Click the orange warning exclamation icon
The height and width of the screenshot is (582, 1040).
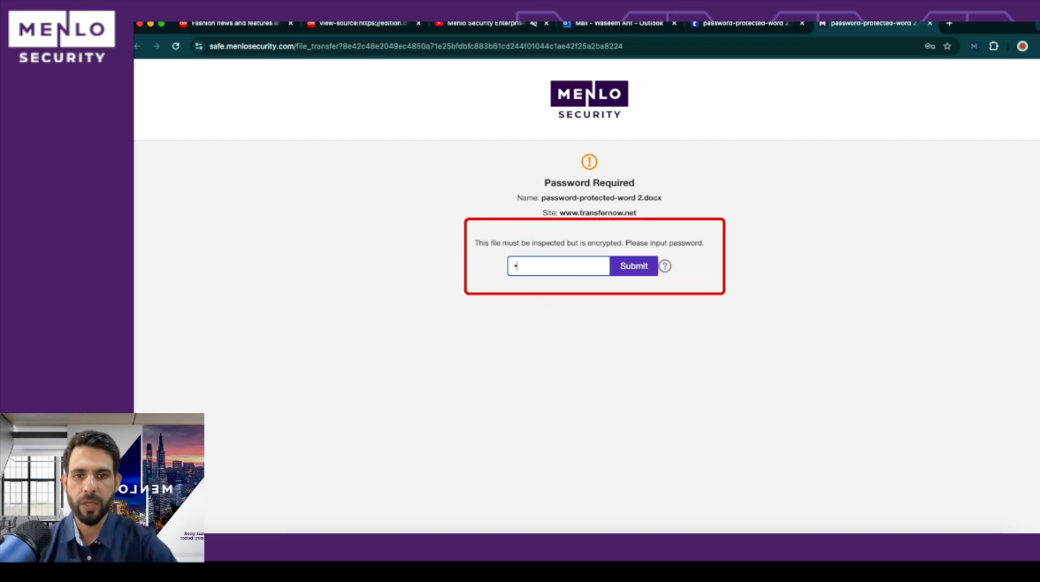(589, 161)
